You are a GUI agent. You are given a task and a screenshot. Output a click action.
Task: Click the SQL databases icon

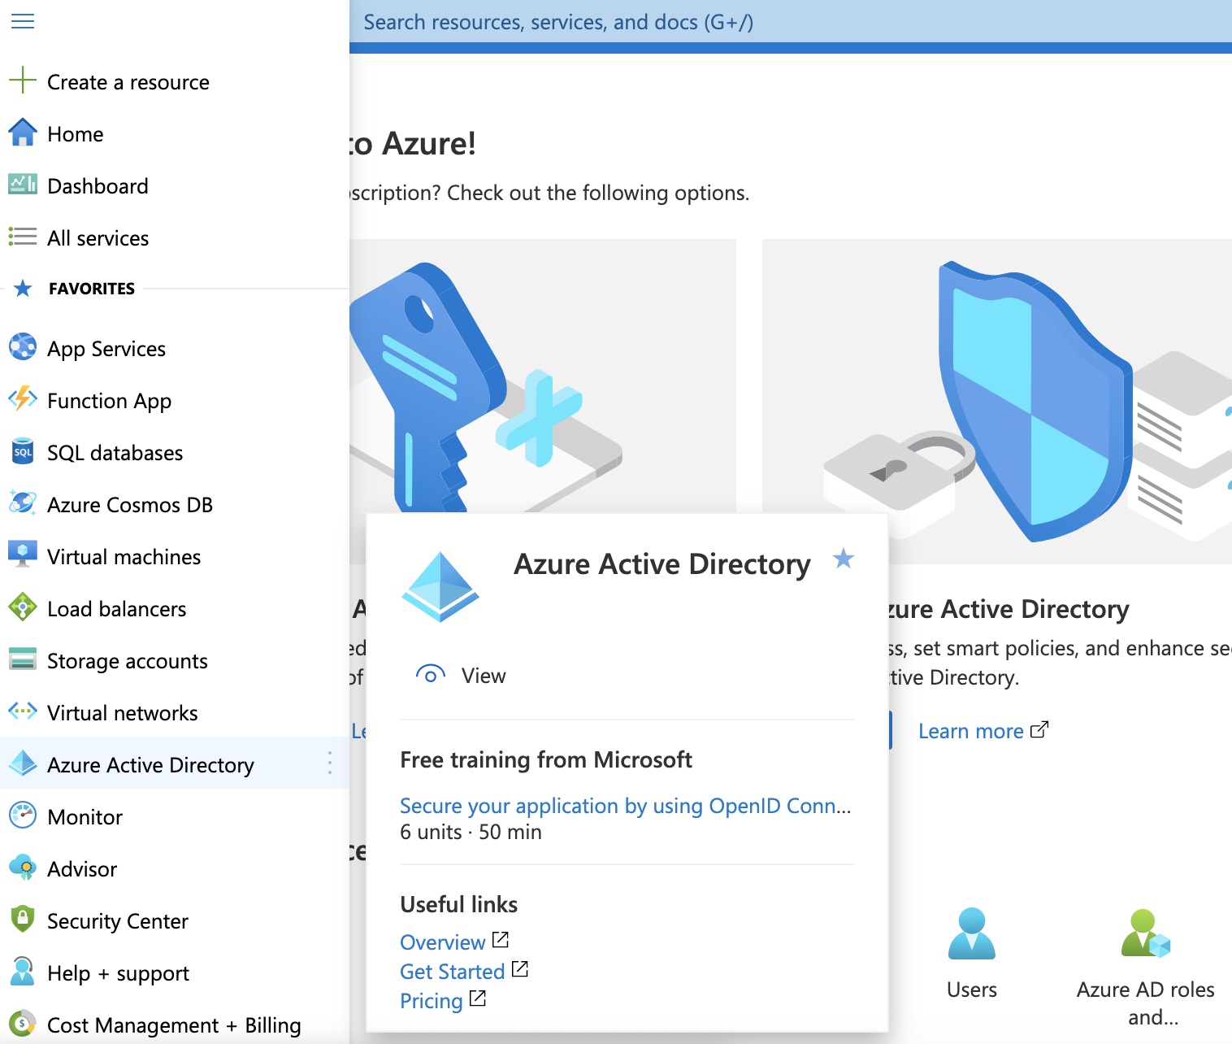pyautogui.click(x=22, y=452)
